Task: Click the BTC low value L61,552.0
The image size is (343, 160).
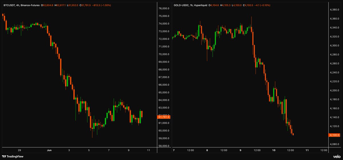Action: point(73,5)
